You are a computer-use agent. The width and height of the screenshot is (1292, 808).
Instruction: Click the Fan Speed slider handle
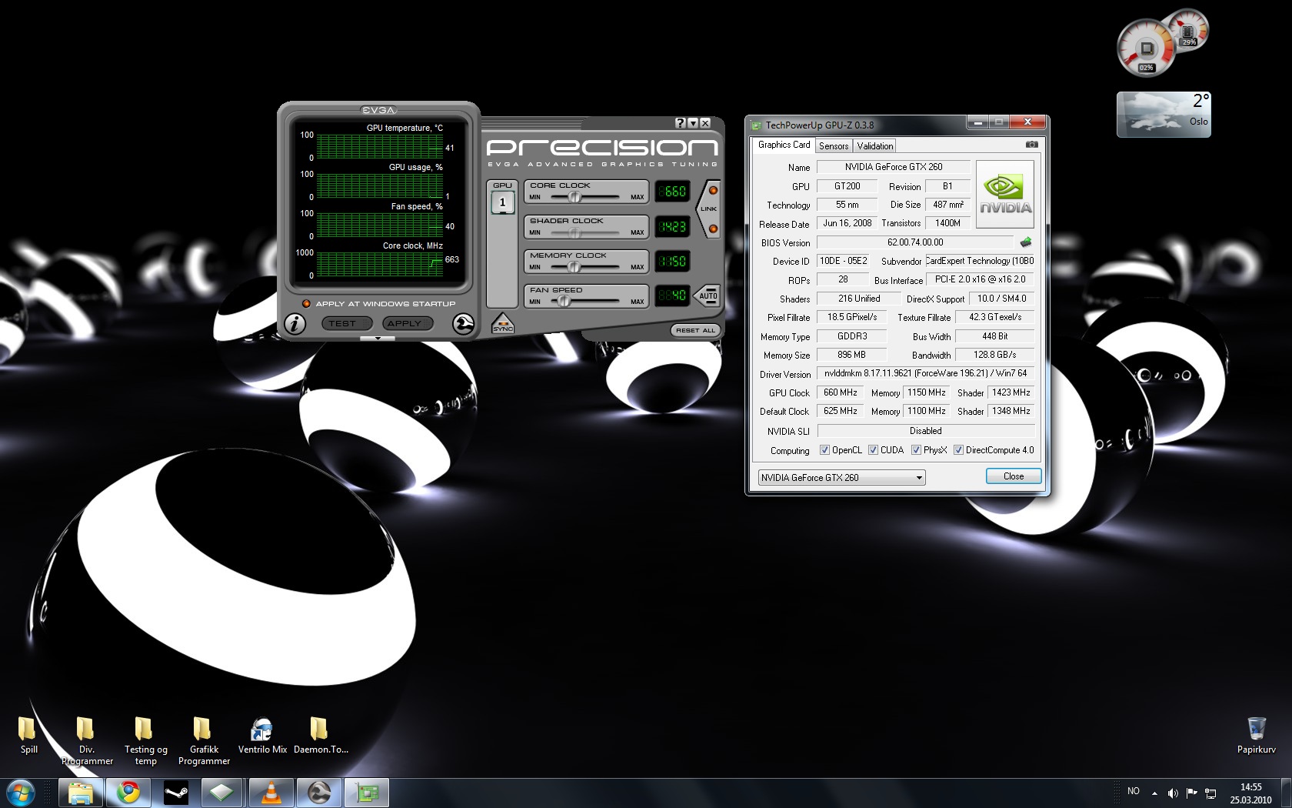tap(564, 302)
